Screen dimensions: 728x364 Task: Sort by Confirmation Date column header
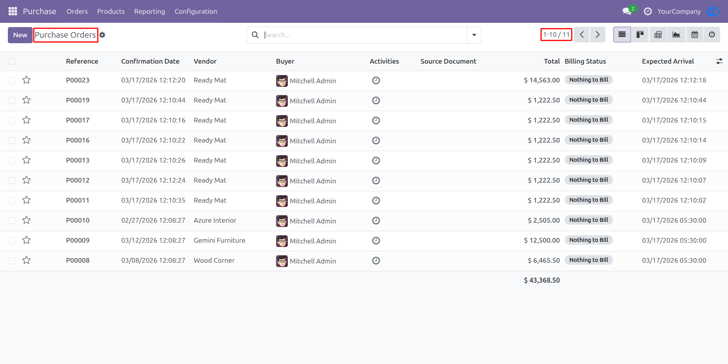150,61
